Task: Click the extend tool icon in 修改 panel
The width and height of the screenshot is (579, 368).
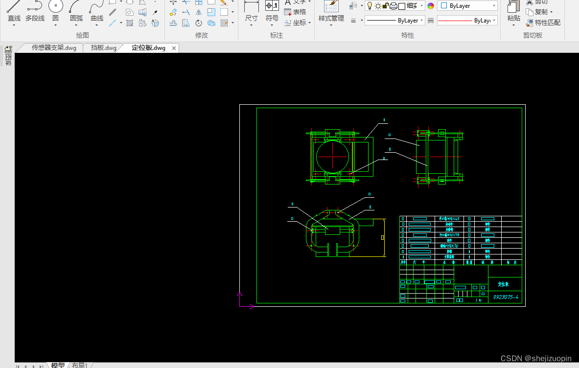Action: click(185, 13)
